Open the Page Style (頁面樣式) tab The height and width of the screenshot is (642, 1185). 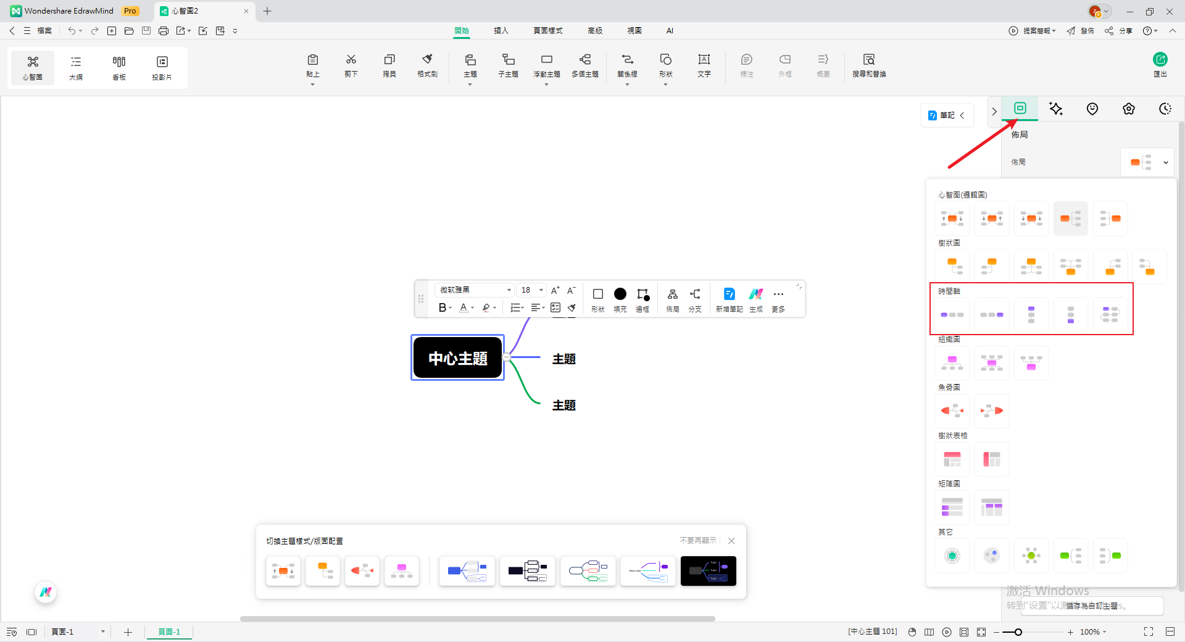[547, 30]
